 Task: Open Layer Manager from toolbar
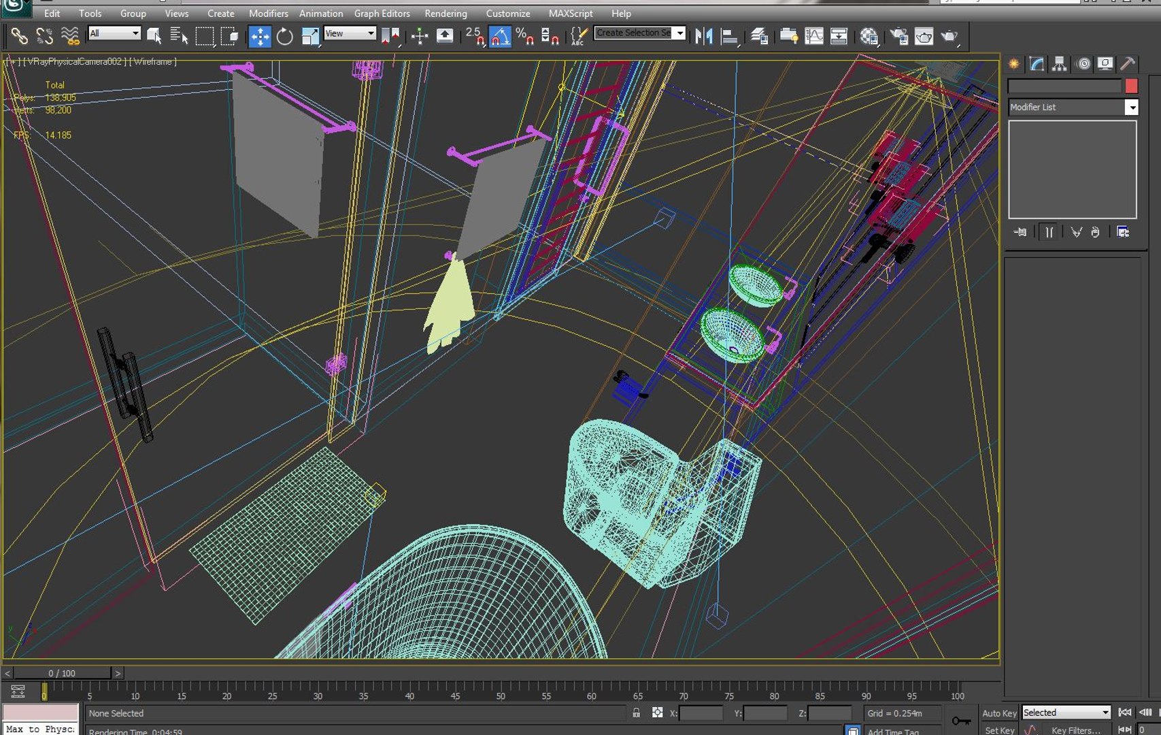click(759, 36)
